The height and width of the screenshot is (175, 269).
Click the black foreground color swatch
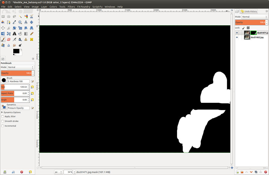pos(16,51)
